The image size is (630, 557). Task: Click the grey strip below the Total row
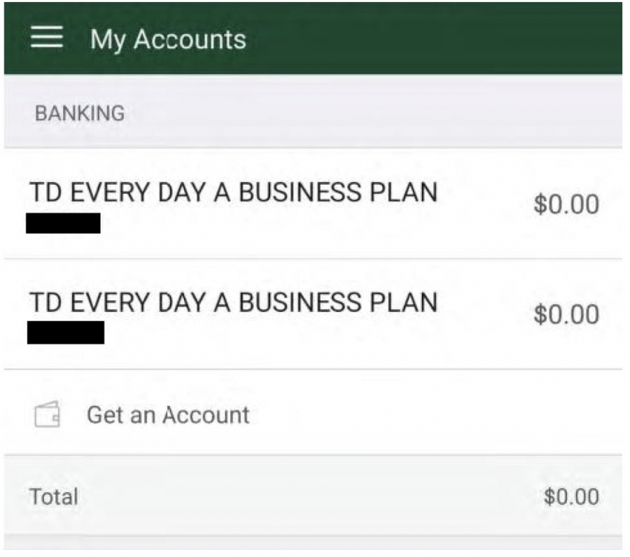click(314, 546)
